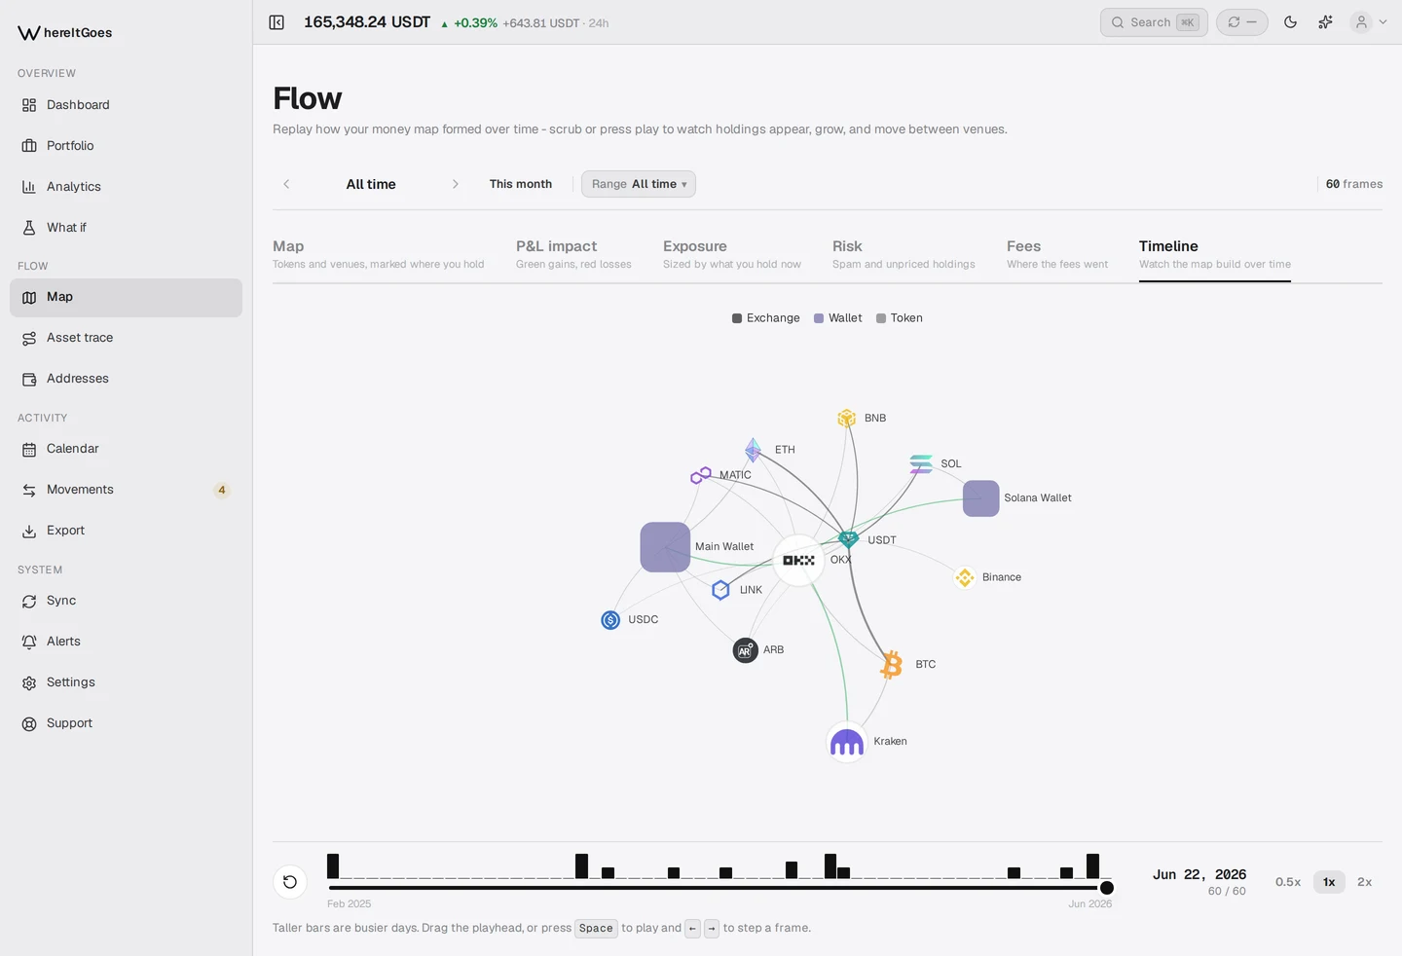Open Movements with 4 badge

126,490
